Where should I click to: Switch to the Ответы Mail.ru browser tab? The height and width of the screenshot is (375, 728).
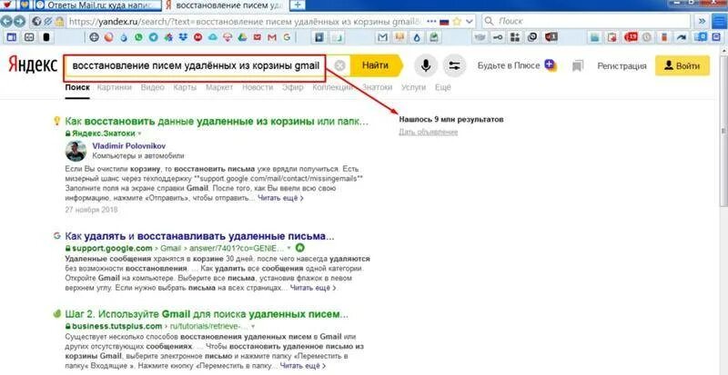(97, 5)
